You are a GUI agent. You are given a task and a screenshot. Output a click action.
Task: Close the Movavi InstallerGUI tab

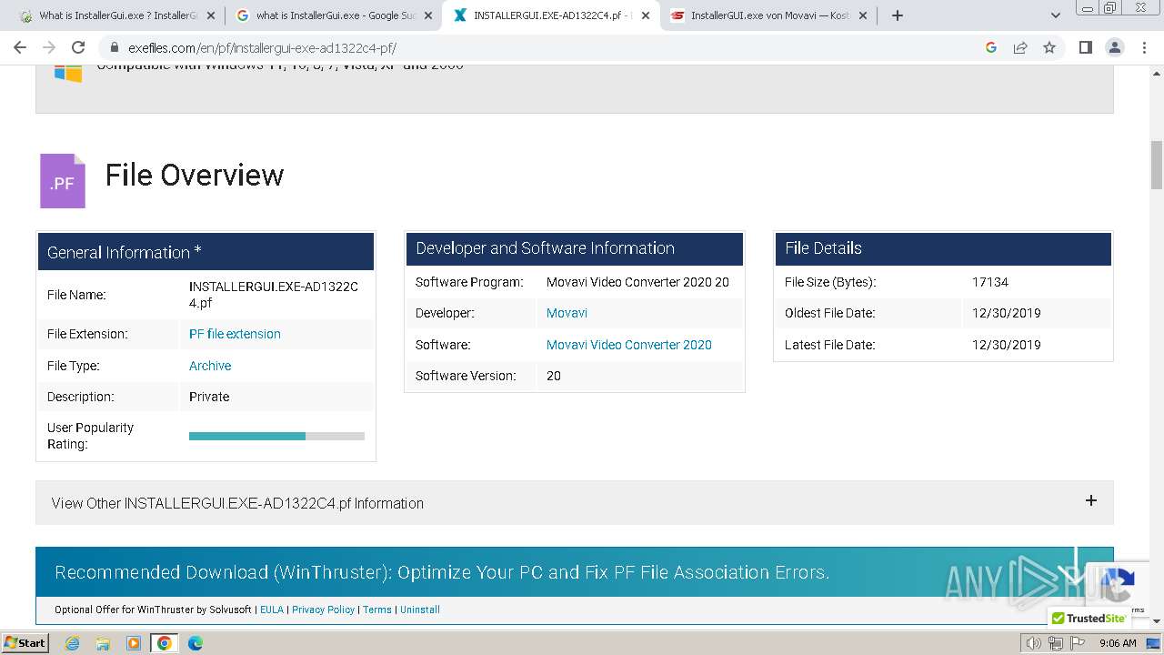tap(863, 15)
